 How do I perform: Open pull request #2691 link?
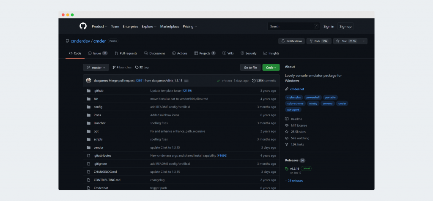pos(140,81)
